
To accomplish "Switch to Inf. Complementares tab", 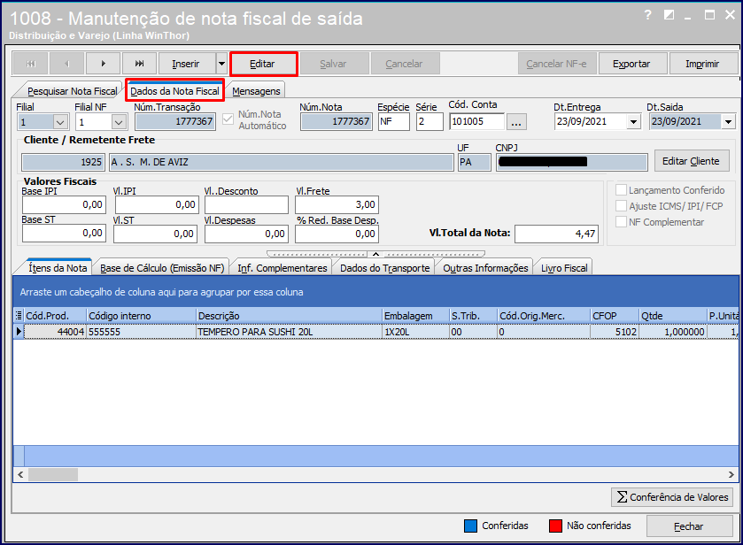I will point(282,268).
